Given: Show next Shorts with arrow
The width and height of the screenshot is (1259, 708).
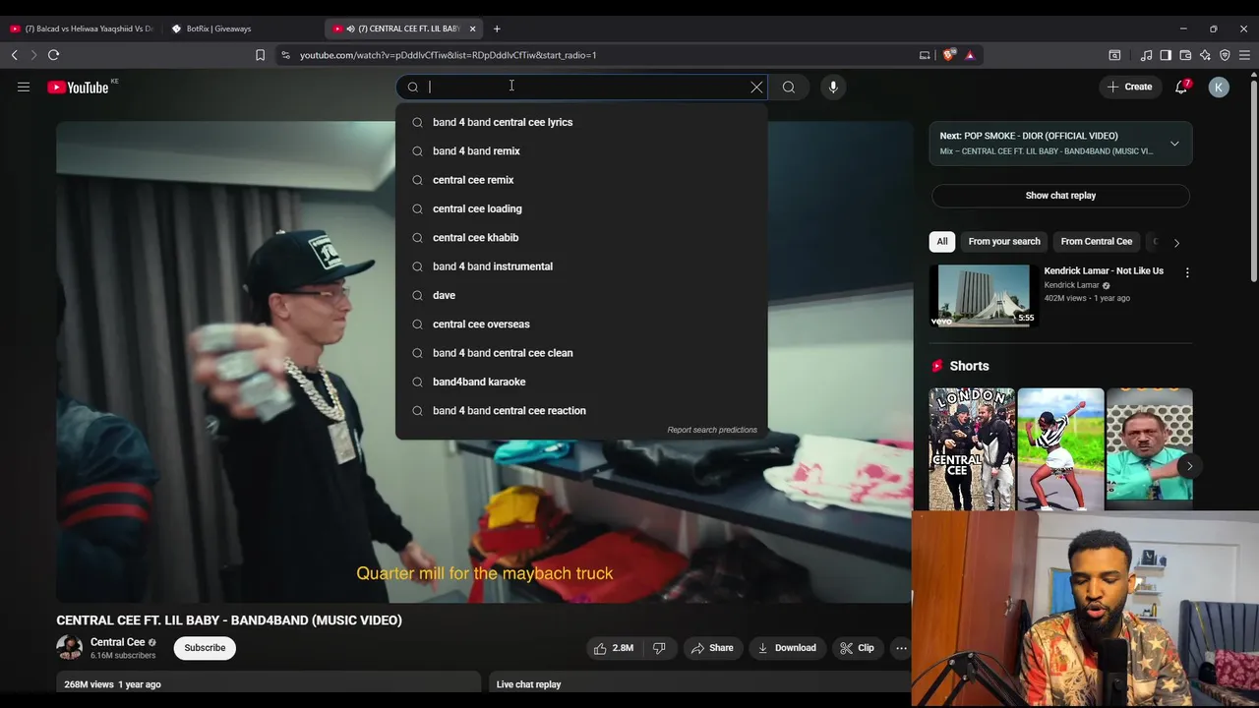Looking at the screenshot, I should [1189, 466].
